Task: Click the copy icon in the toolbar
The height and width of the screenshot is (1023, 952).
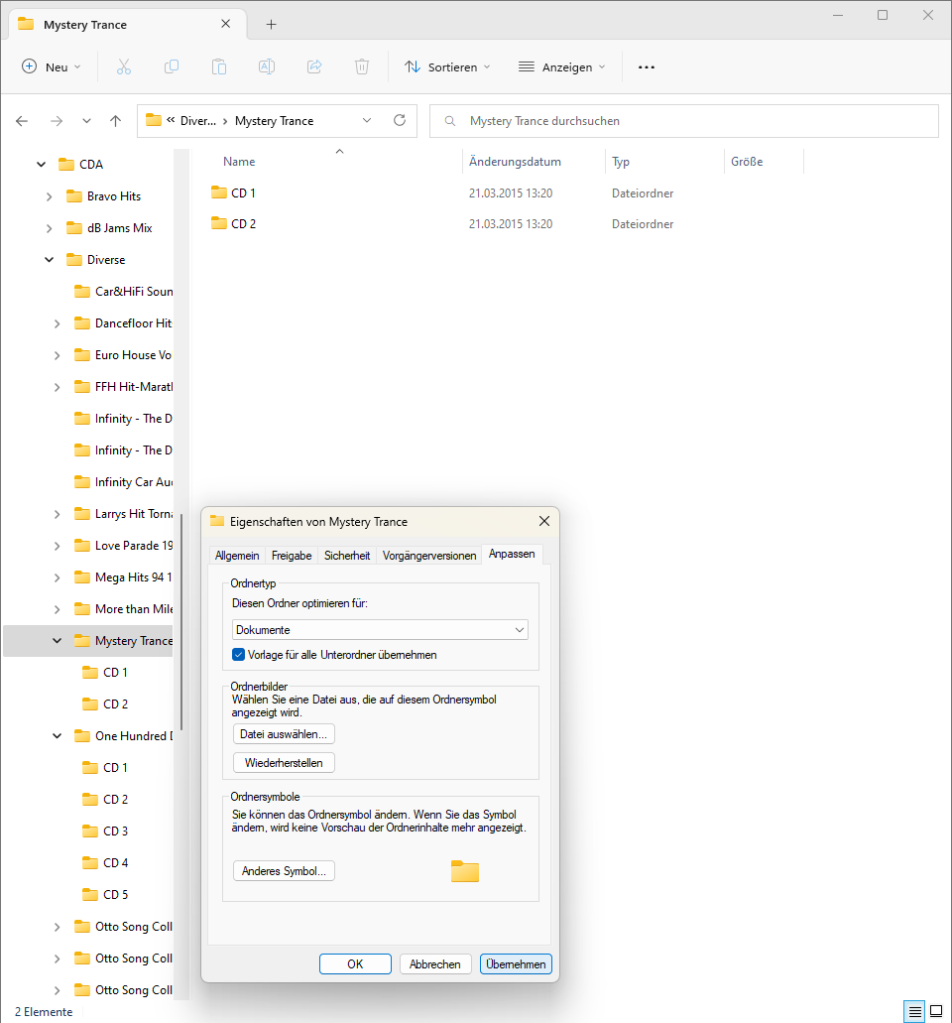Action: pyautogui.click(x=171, y=66)
